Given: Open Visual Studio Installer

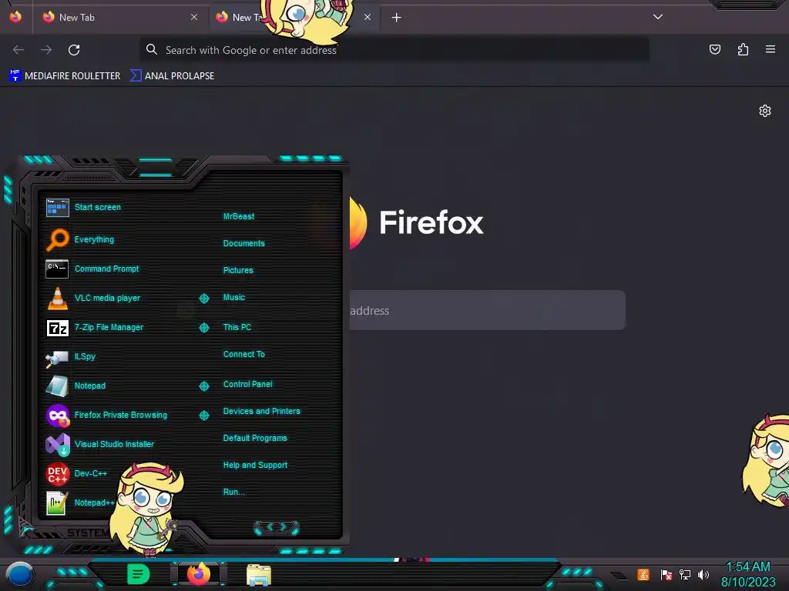Looking at the screenshot, I should [99, 444].
